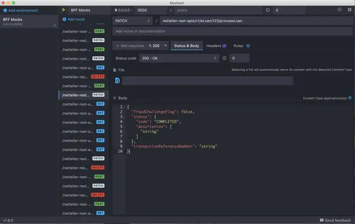Click the environment latency clock icon in the top bar
Viewport: 355px width, 224px height.
(x=267, y=10)
